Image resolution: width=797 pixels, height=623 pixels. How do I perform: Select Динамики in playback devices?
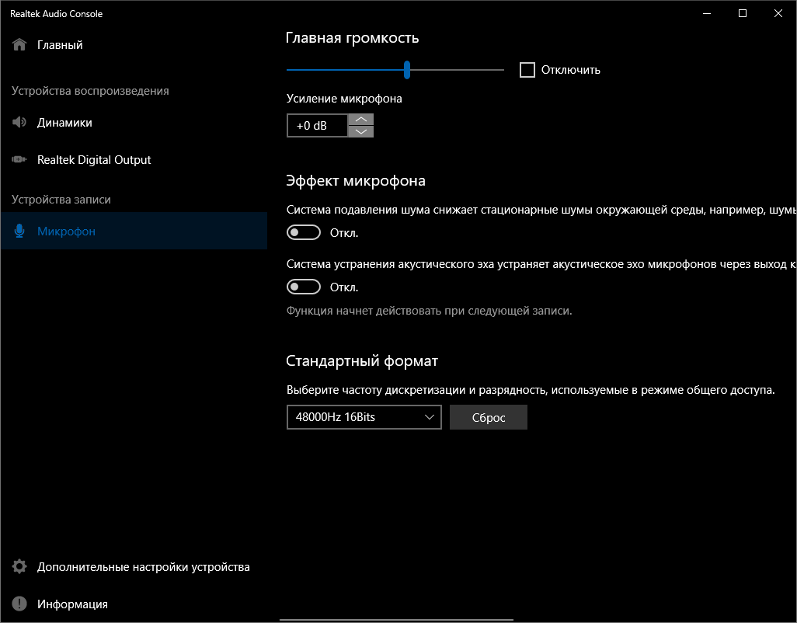(64, 123)
